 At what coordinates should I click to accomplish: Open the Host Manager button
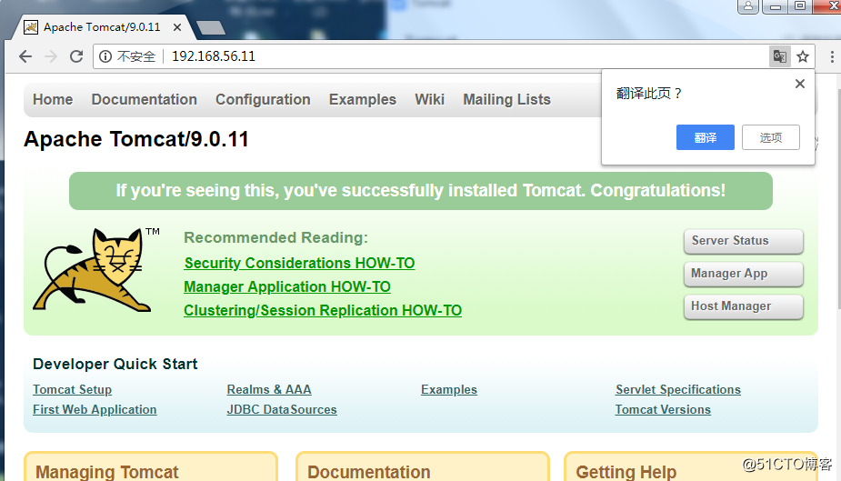(744, 306)
